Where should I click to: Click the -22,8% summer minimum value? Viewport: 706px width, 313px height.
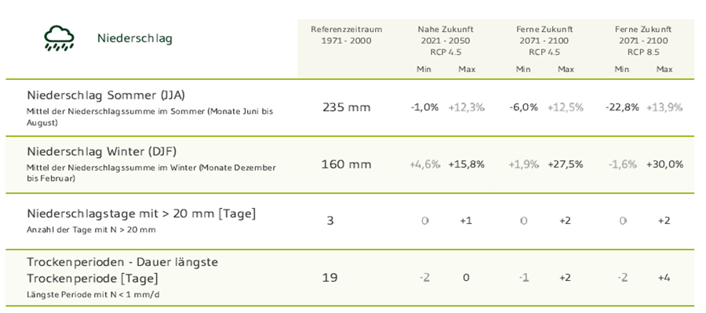[x=622, y=107]
